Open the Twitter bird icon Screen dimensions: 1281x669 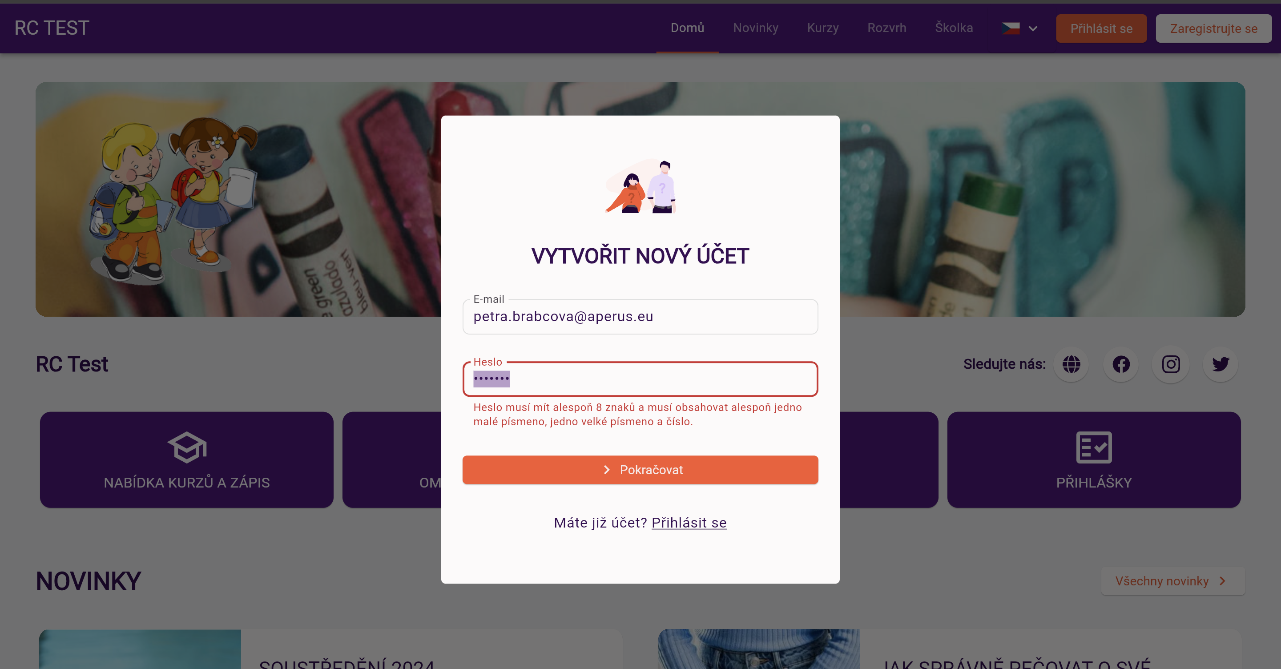(1221, 364)
